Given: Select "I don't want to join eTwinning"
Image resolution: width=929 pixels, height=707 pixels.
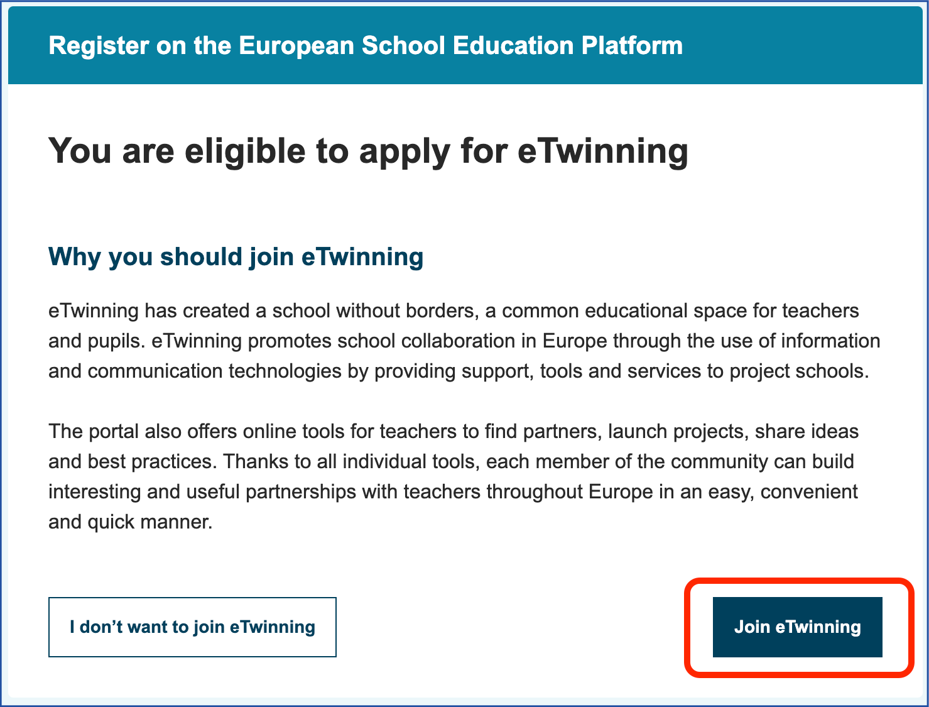Looking at the screenshot, I should (192, 627).
